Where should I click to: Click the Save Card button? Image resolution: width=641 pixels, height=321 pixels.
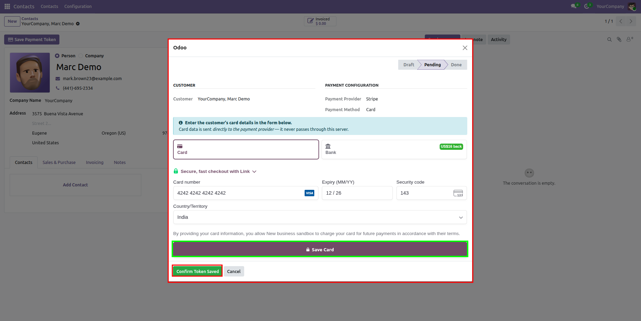point(320,249)
